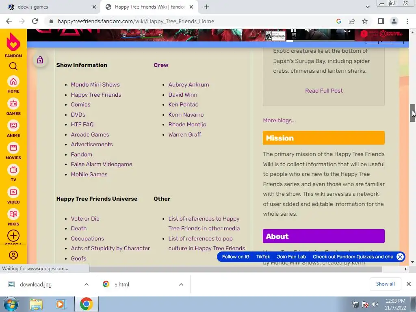Open a new browser tab

tap(207, 7)
